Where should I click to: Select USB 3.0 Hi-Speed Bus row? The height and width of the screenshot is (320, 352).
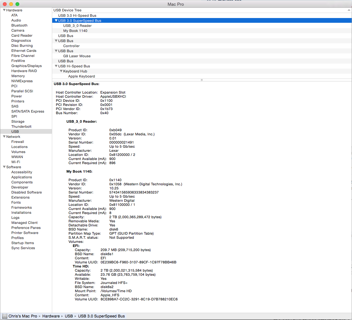202,15
